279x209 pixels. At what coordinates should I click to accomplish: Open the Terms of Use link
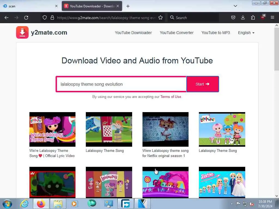tap(171, 97)
